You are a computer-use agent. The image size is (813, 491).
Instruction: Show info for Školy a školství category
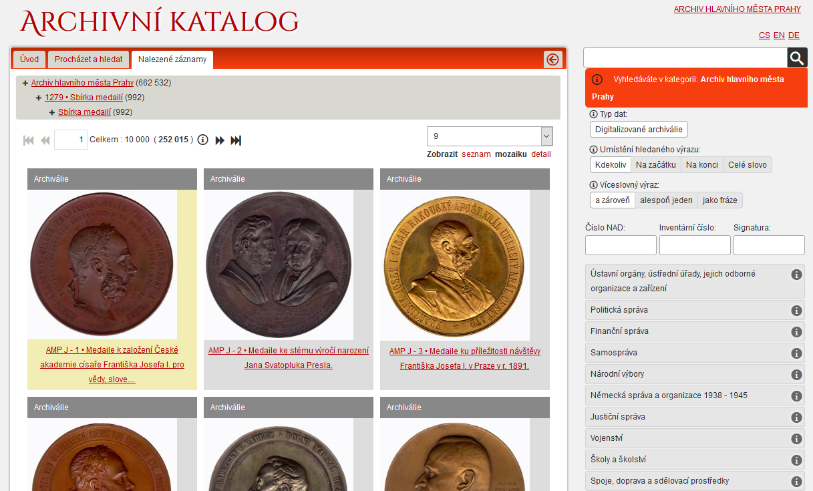[796, 460]
